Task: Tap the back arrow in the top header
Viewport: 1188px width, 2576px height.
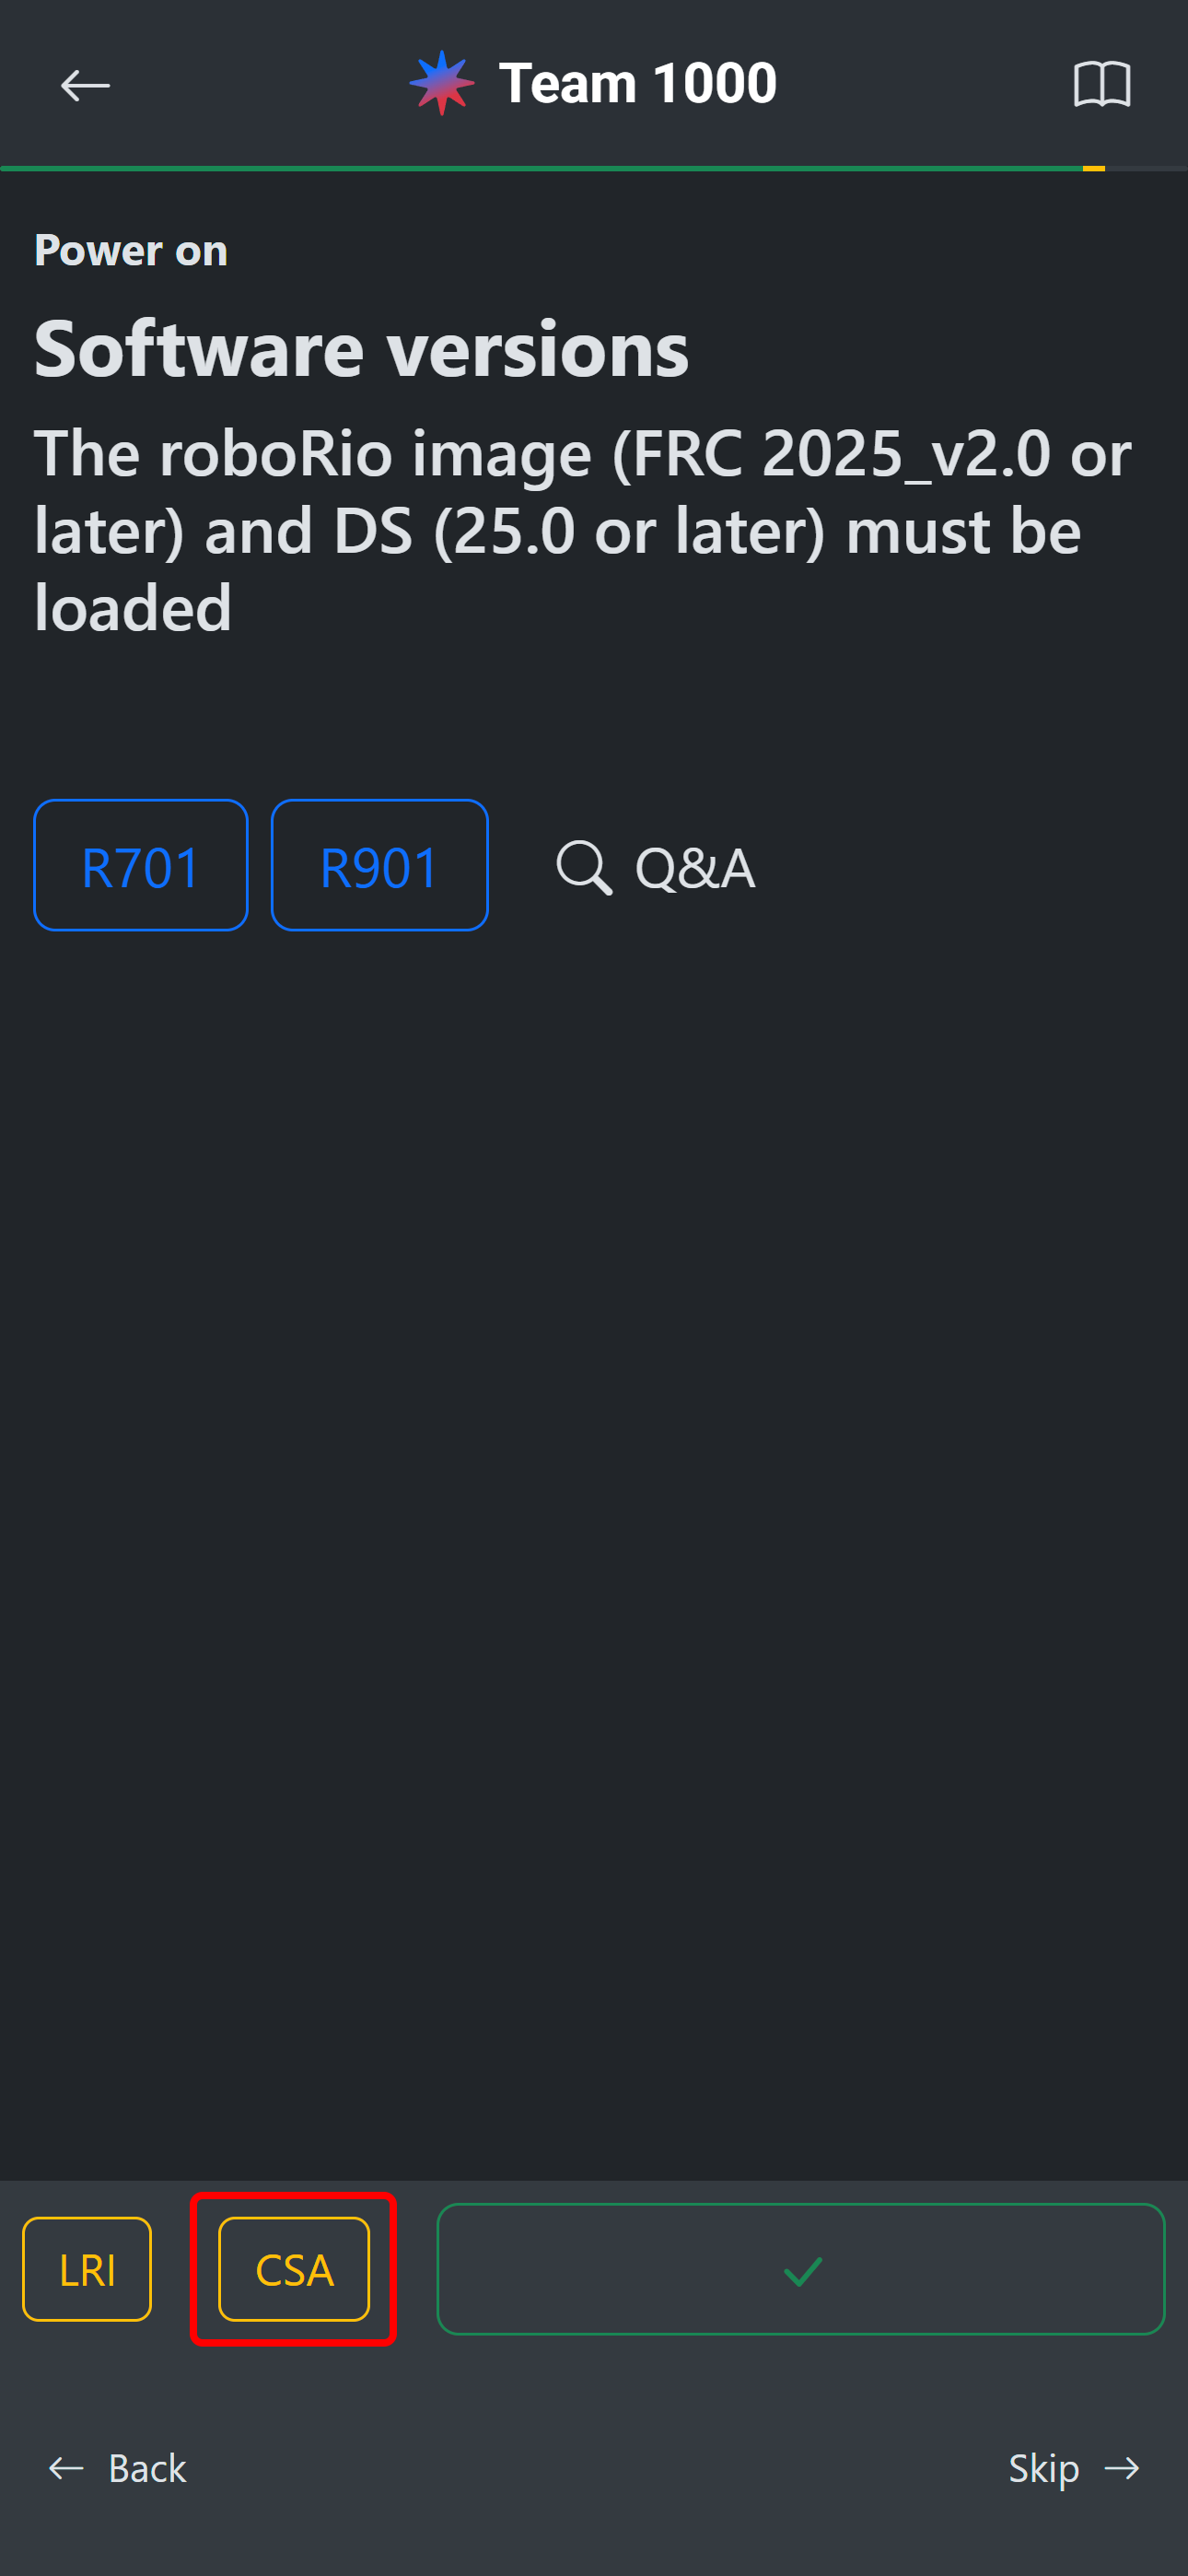Action: tap(85, 85)
